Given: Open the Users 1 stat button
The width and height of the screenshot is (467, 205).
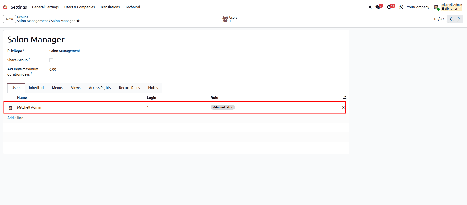Looking at the screenshot, I should point(233,19).
